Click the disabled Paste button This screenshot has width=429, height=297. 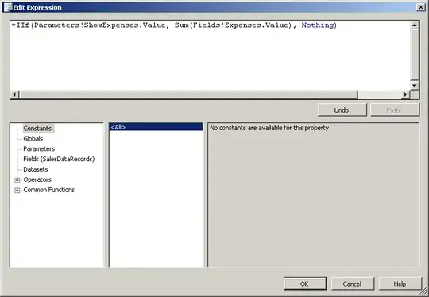point(395,110)
